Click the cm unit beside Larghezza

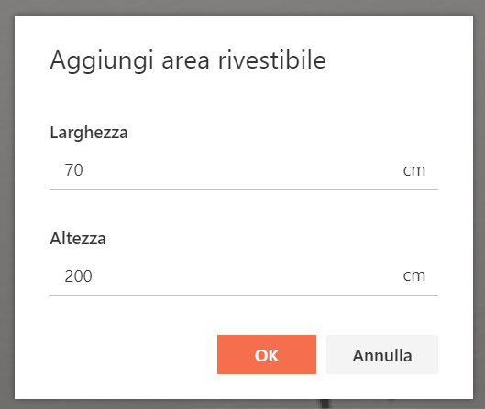pos(414,171)
